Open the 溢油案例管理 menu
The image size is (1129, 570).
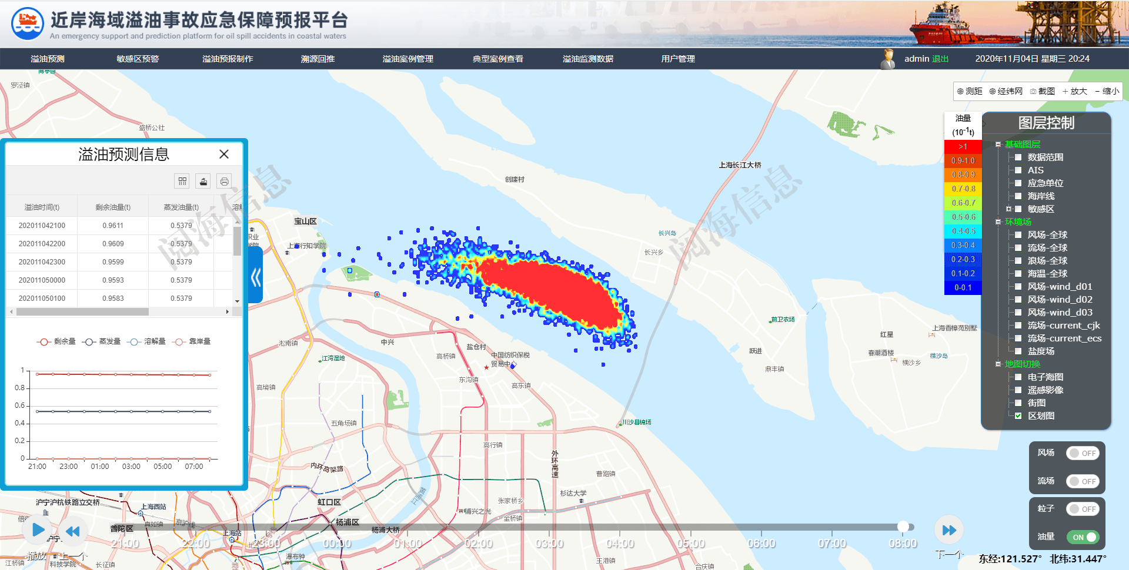point(407,59)
